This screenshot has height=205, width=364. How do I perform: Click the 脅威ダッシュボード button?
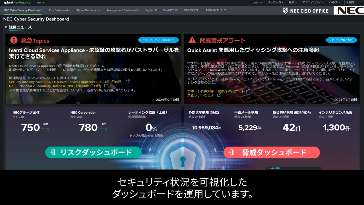(x=272, y=152)
